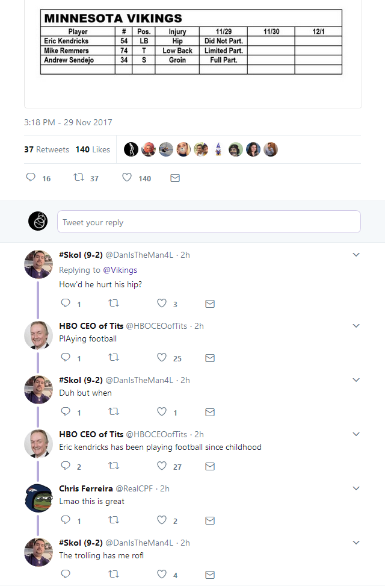Click the 'Tweet your reply' input field

pyautogui.click(x=209, y=222)
